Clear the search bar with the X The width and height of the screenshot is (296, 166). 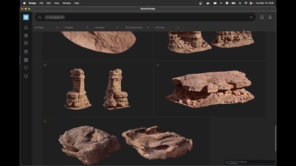click(251, 17)
